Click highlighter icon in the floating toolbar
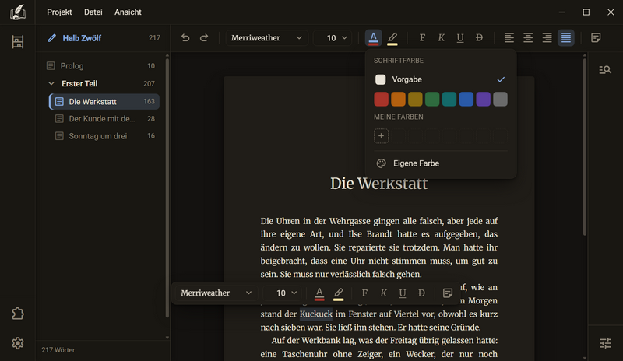Screen dimensions: 623x361 click(x=339, y=293)
